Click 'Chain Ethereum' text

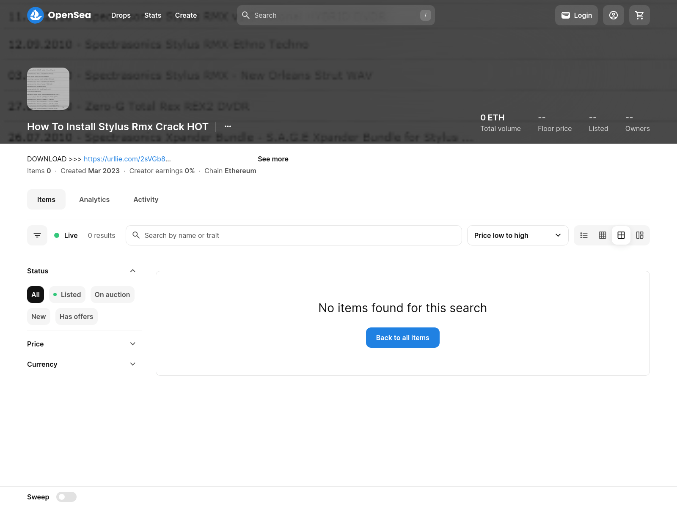click(x=230, y=171)
